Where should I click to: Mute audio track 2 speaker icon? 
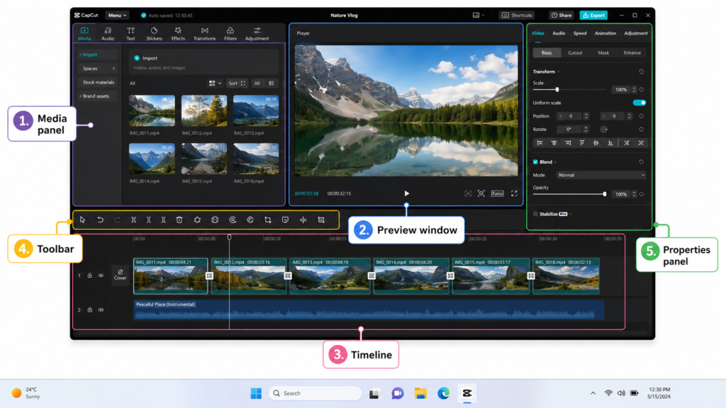[101, 310]
